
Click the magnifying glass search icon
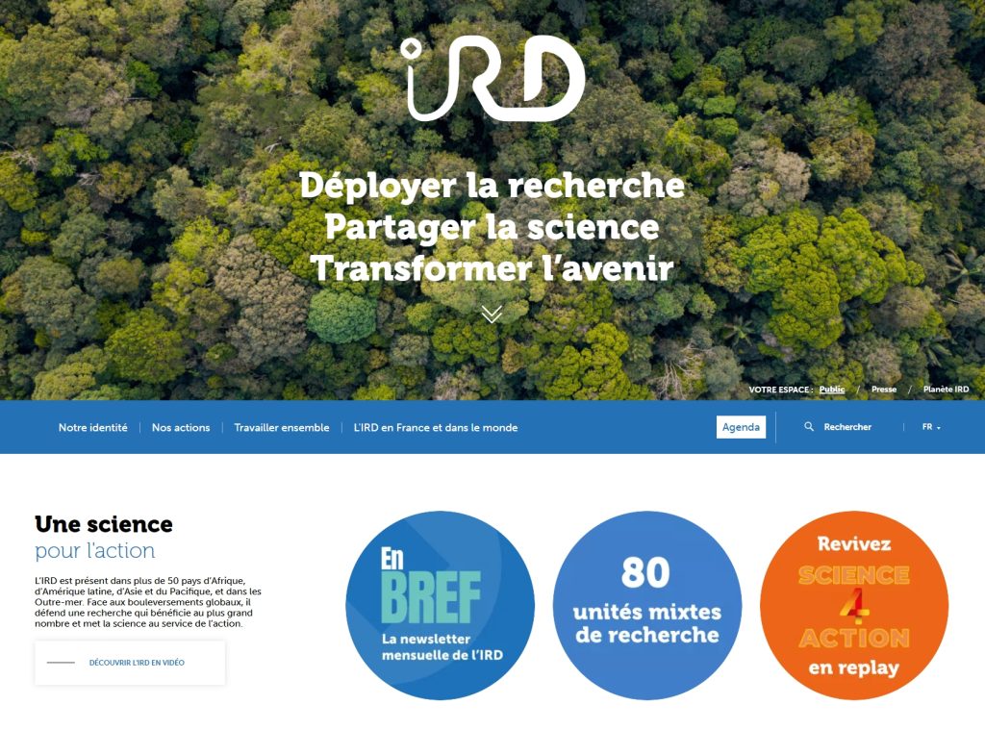[809, 427]
